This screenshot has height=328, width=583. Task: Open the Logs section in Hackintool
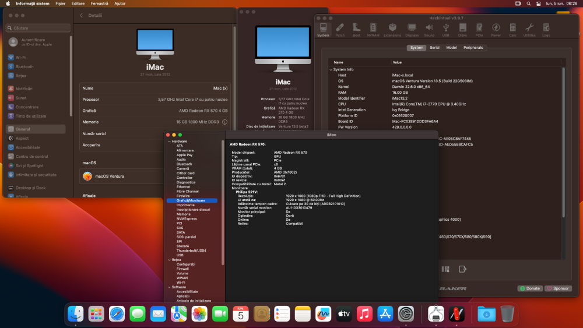546,30
